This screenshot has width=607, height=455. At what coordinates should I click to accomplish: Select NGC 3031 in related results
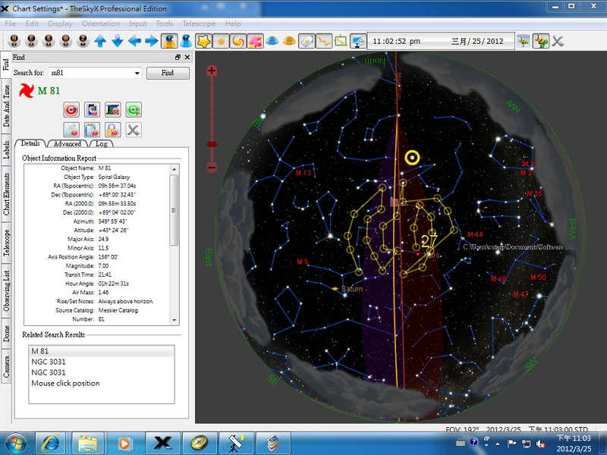[47, 362]
